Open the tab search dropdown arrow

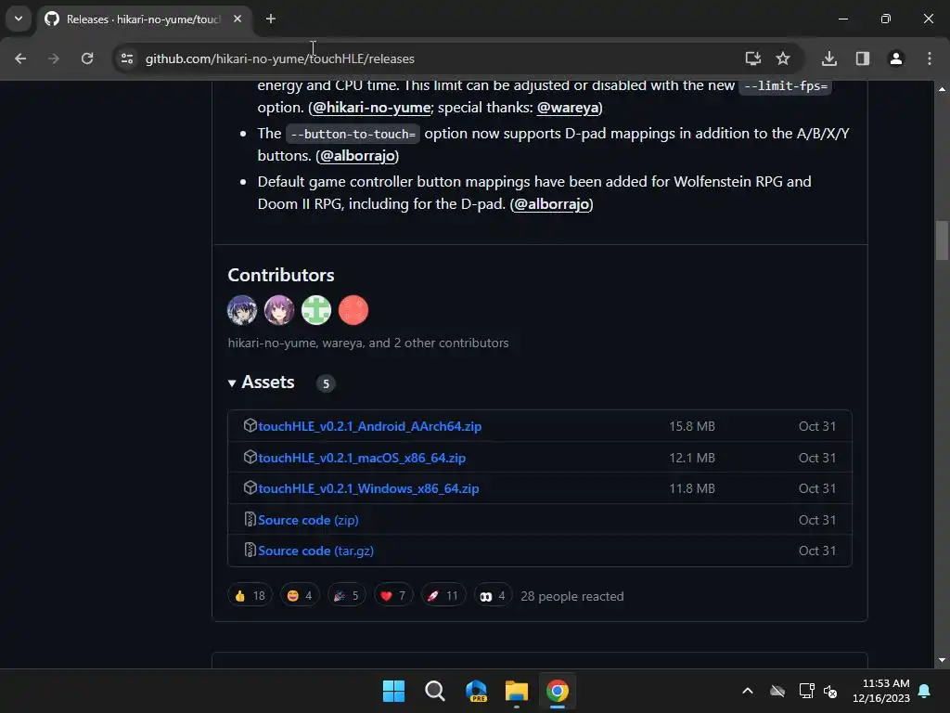tap(19, 19)
